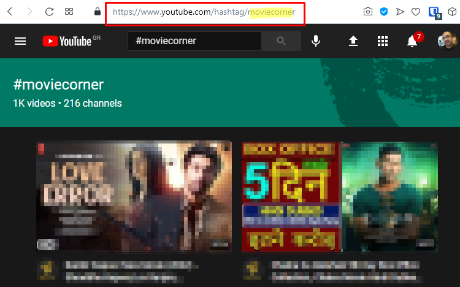Open the left video's channel avatar

pyautogui.click(x=47, y=269)
